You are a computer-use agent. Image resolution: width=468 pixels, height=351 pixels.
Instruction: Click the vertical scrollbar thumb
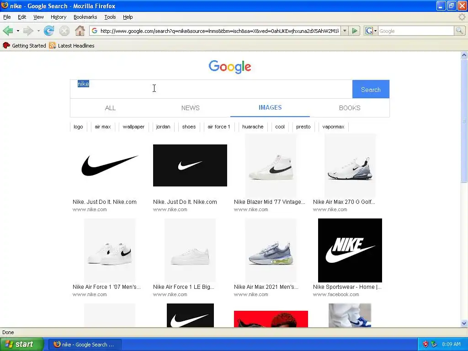pyautogui.click(x=464, y=121)
